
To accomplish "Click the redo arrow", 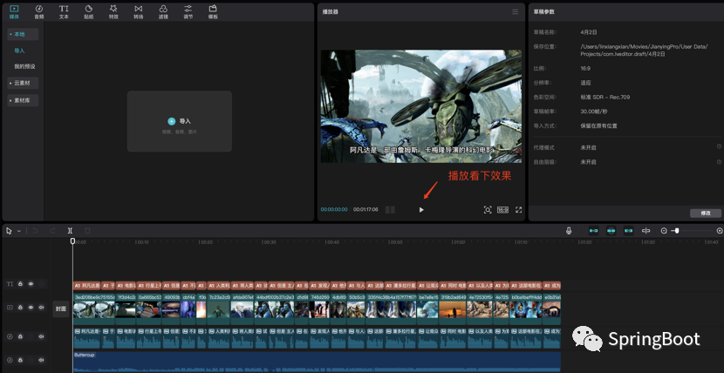I will tap(52, 231).
